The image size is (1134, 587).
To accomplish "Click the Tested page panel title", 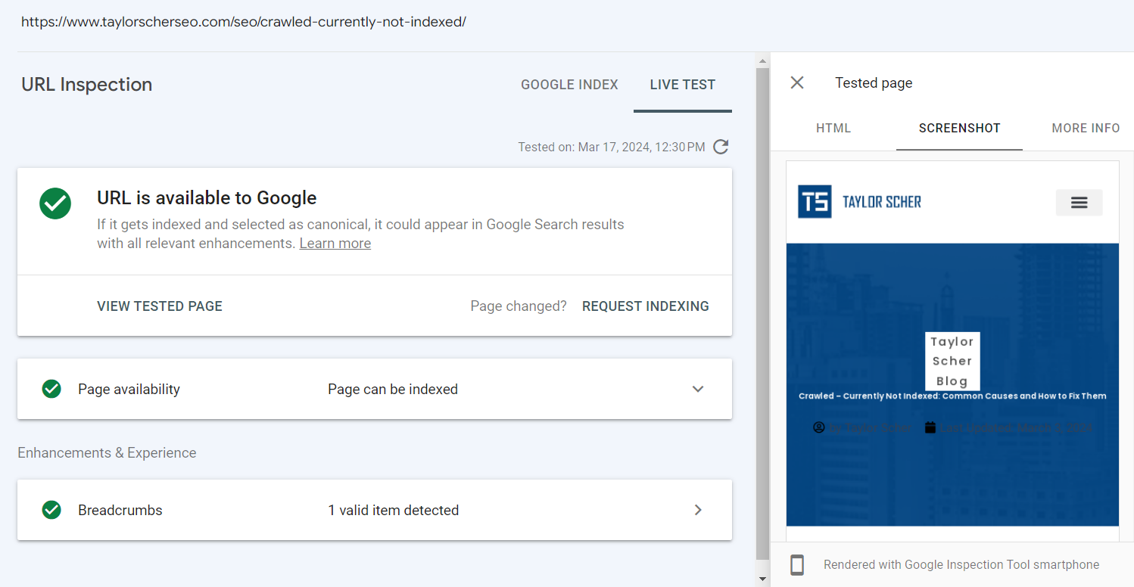I will coord(874,83).
